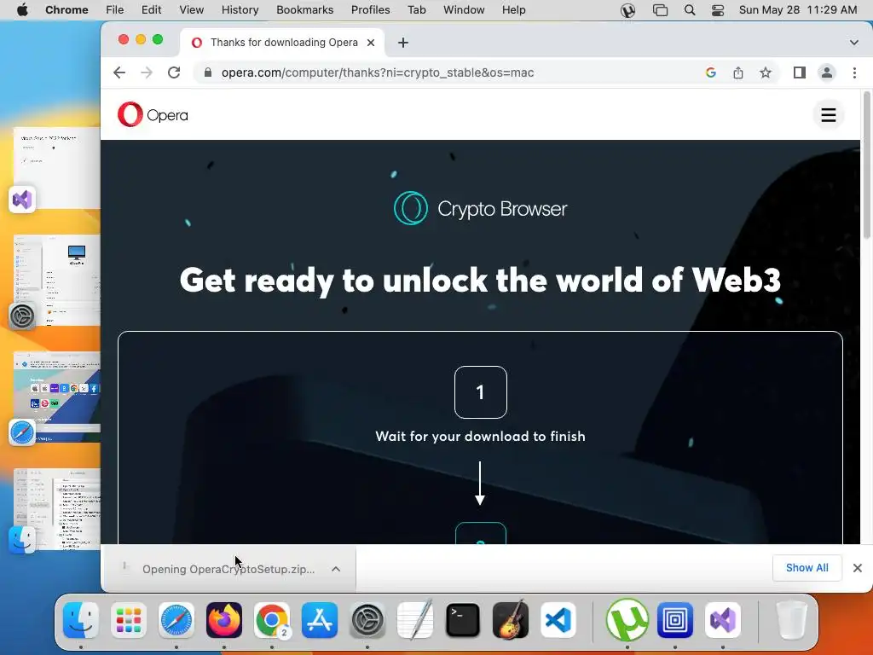Screen dimensions: 873x655
Task: Open Visual Studio from the Dock
Action: coord(723,619)
